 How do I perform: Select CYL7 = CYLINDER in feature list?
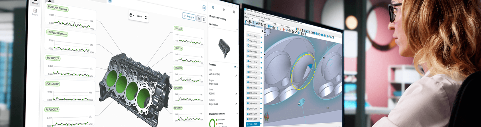253,93
